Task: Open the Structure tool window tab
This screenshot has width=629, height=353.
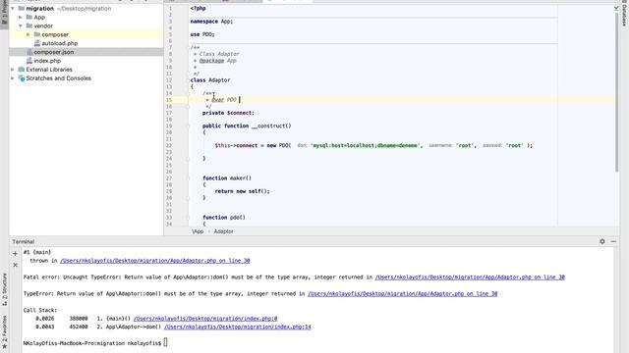Action: (4, 290)
